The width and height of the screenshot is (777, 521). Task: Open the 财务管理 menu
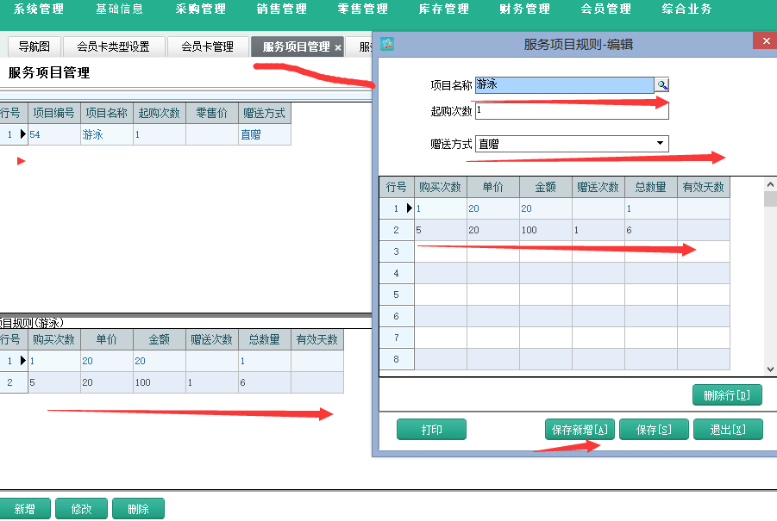coord(525,9)
